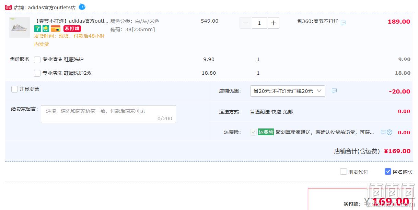Open the adidas官方outlets店 shop link
Screen dimensions: 418x210
pyautogui.click(x=52, y=8)
